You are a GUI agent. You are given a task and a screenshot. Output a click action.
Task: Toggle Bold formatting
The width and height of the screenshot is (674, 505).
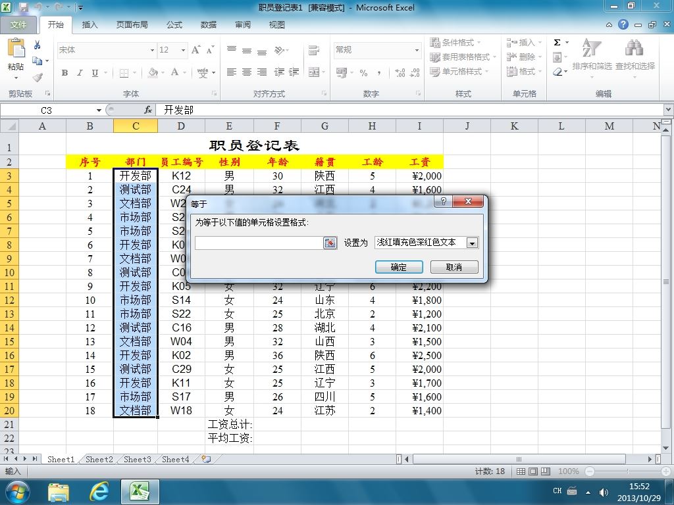click(65, 72)
